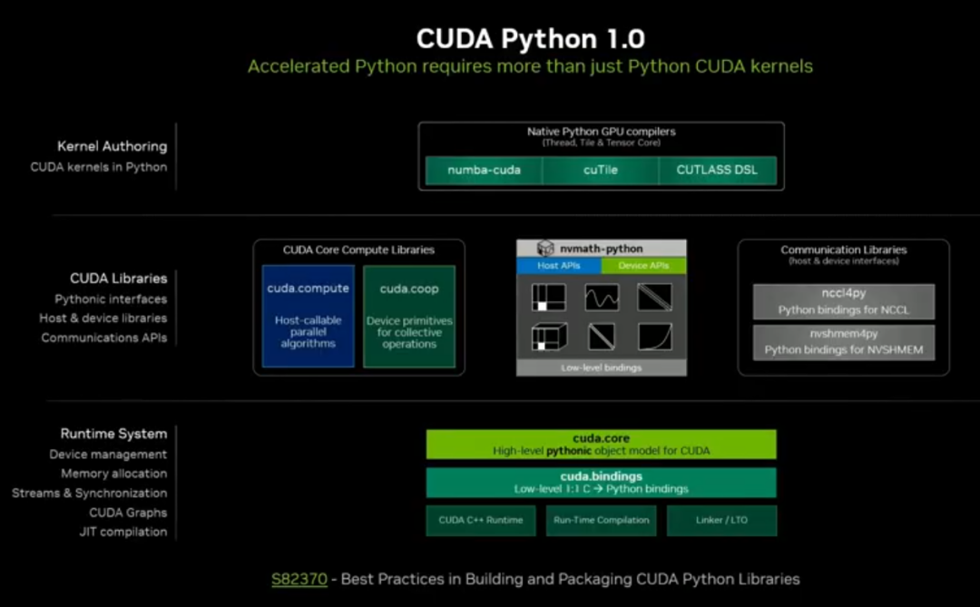Switch to the Device APIs tab

coord(643,266)
